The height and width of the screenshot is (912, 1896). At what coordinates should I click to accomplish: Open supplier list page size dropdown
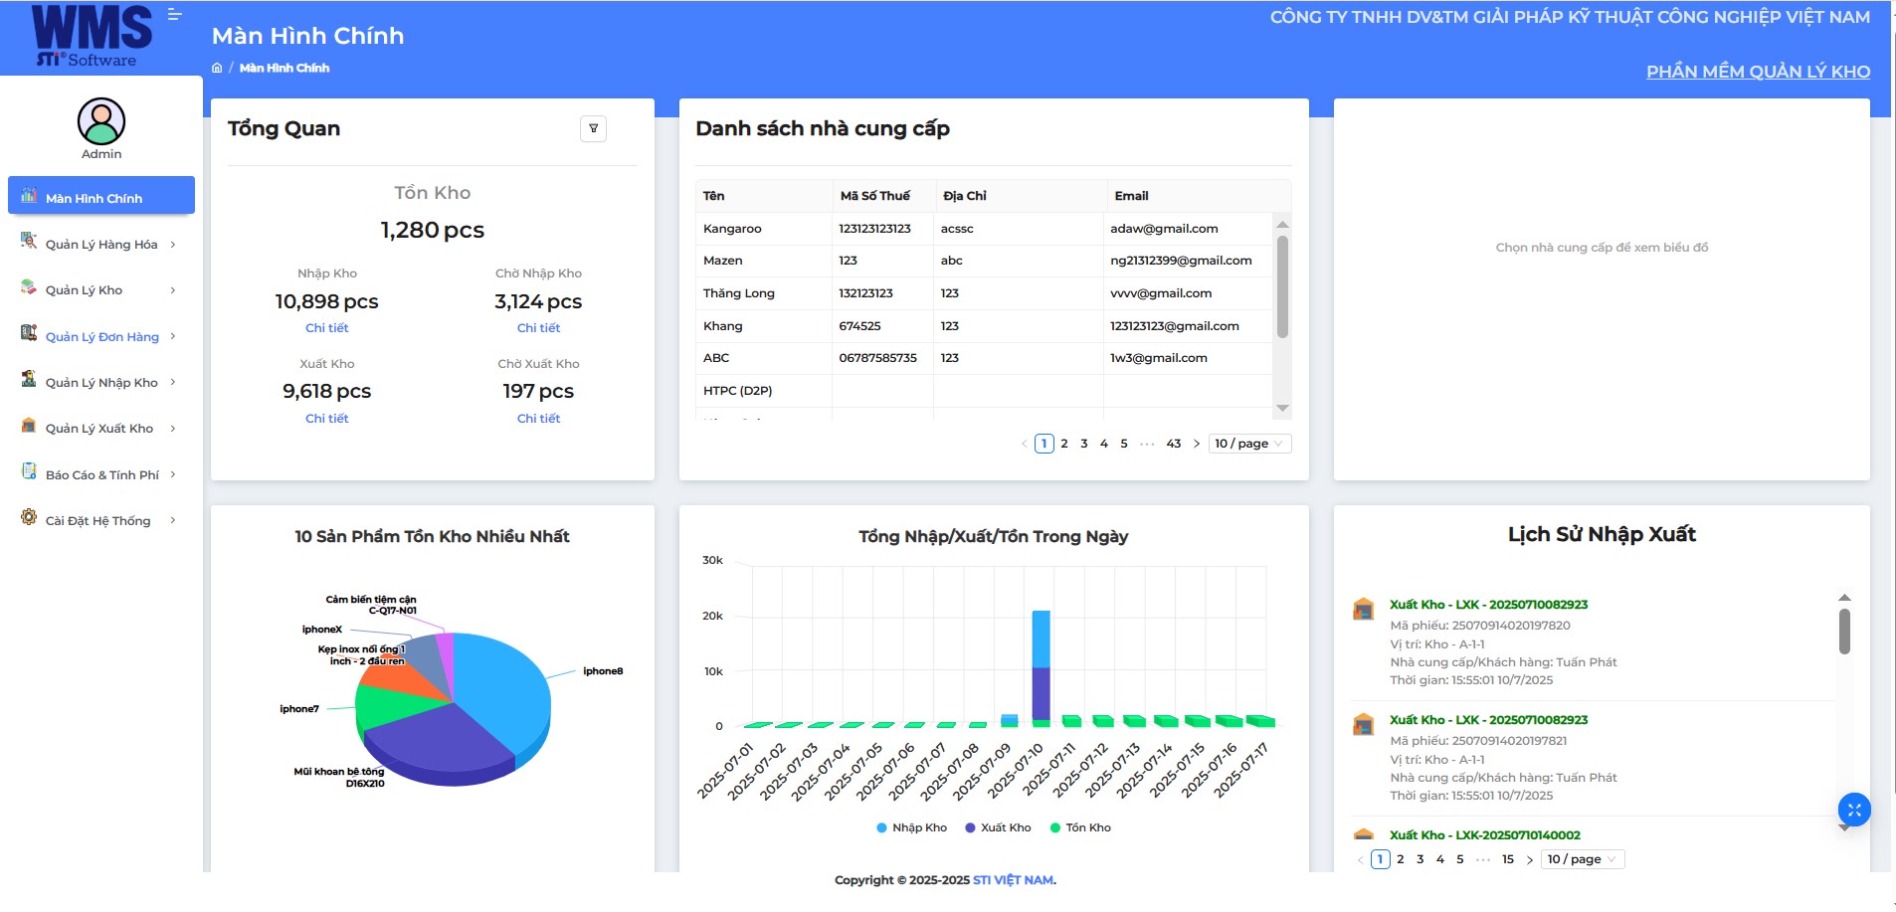(1249, 444)
